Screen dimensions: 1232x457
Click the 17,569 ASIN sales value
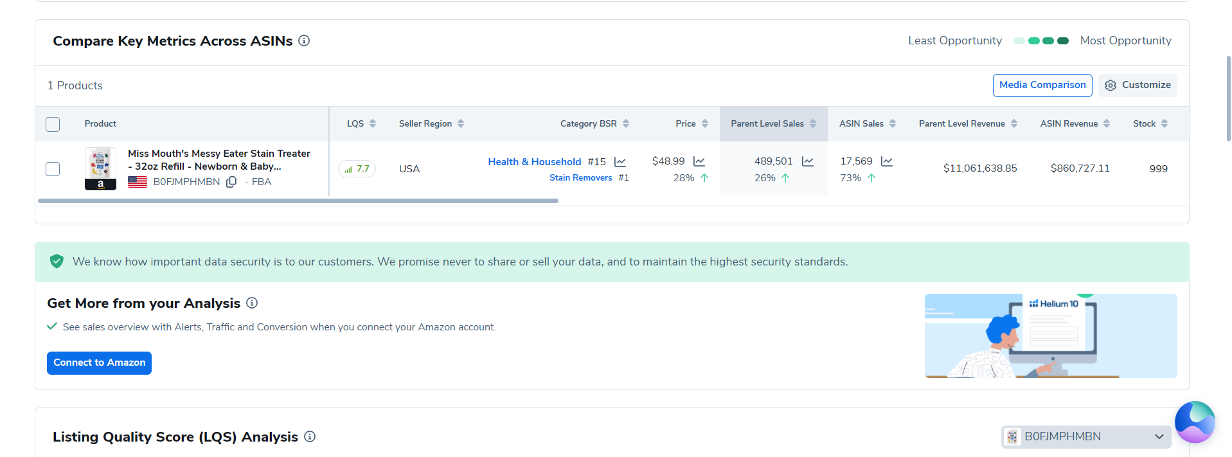pos(857,161)
